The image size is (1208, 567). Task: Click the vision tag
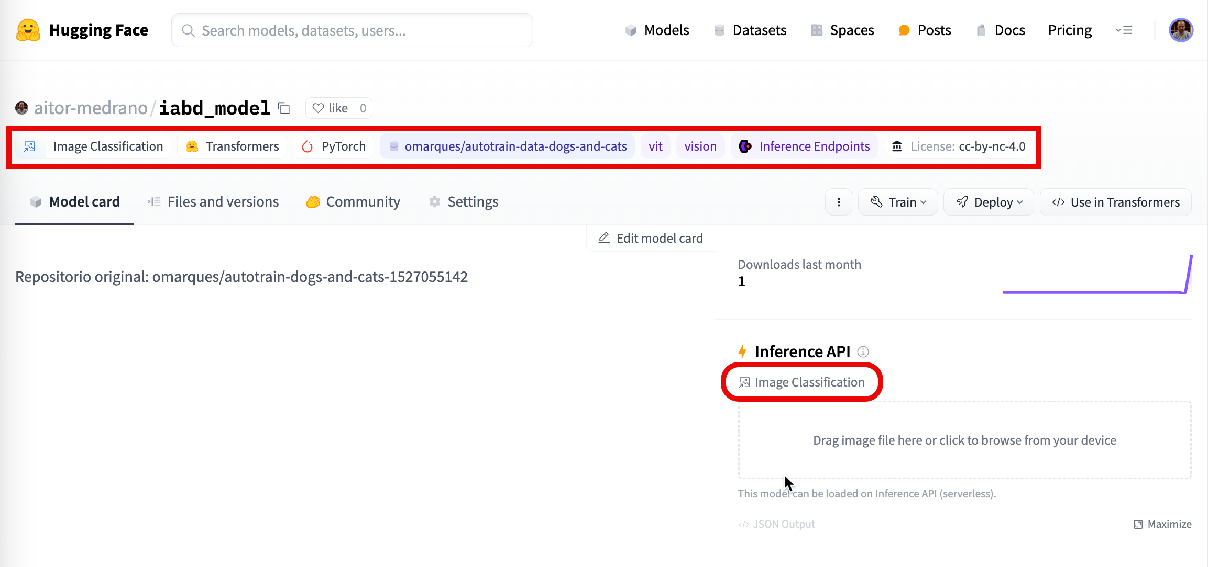click(700, 146)
